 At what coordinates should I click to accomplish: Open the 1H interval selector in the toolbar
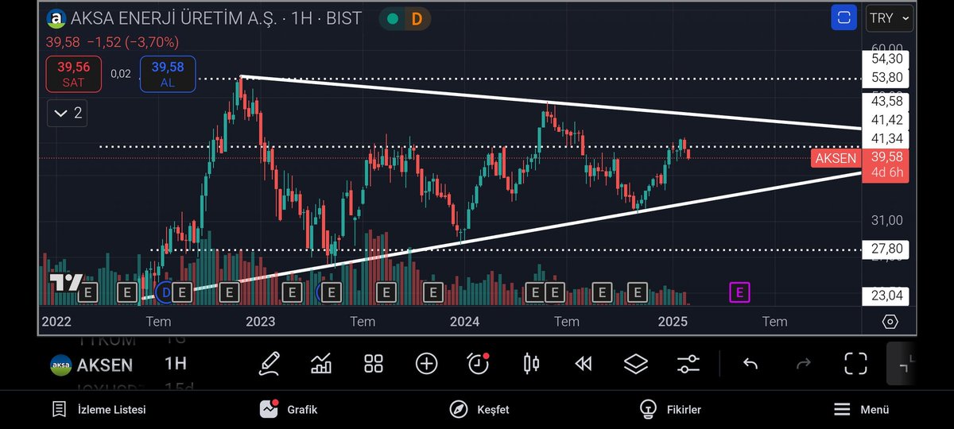tap(176, 365)
